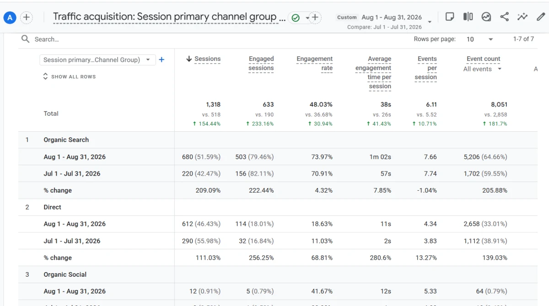
Task: Click Organic Search event count 5,206 (64.66%)
Action: coord(485,157)
